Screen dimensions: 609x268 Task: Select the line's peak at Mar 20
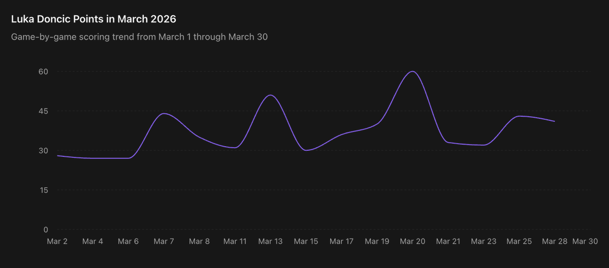click(412, 72)
